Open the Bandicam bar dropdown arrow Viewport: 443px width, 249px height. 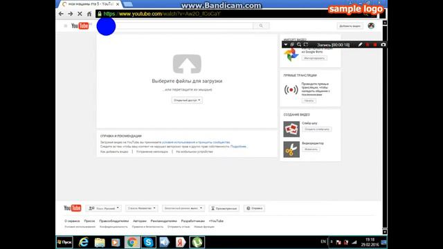[x=286, y=44]
